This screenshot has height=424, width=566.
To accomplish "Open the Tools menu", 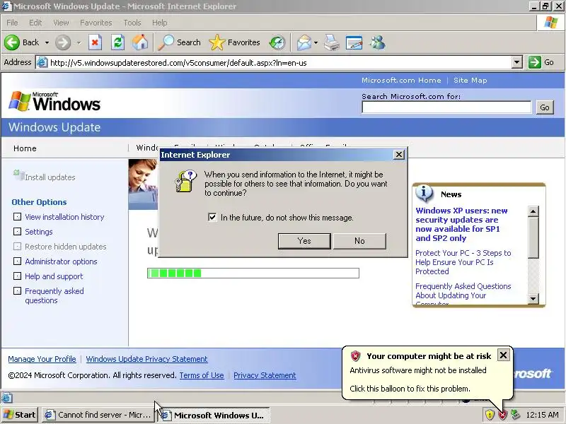I will 132,23.
